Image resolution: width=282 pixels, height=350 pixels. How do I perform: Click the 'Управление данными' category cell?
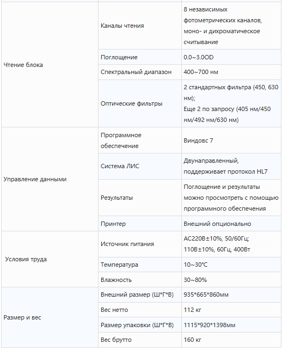pos(50,179)
